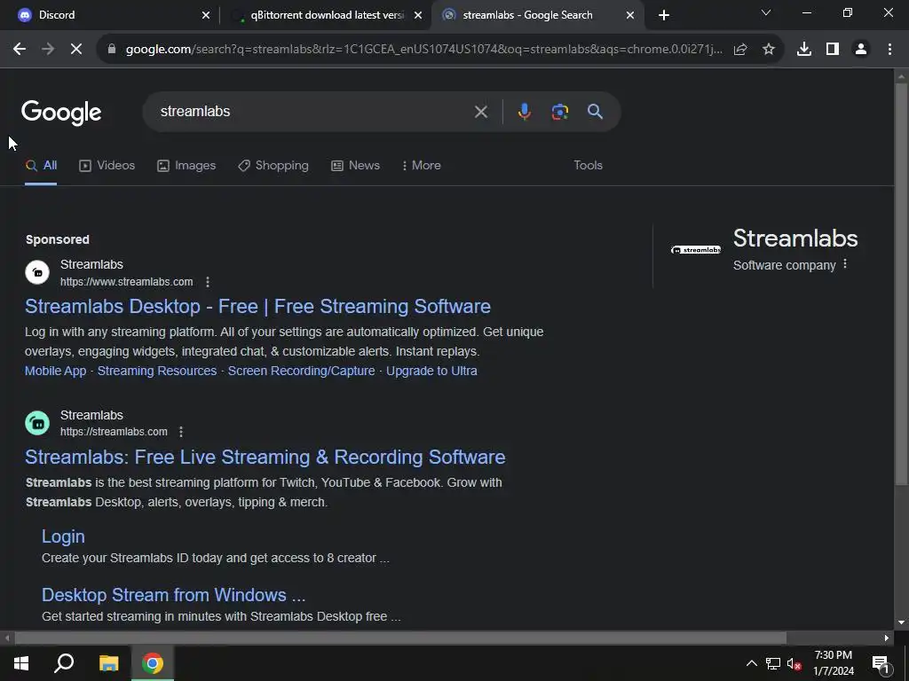
Task: Switch to the News results tab
Action: tap(356, 166)
